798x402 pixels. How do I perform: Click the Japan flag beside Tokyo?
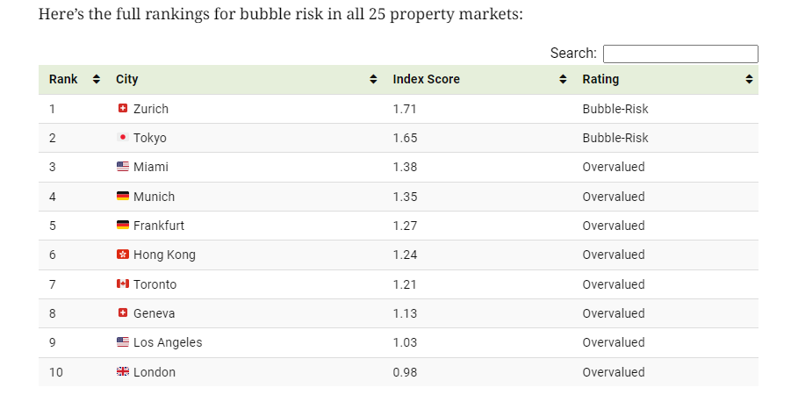coord(123,137)
